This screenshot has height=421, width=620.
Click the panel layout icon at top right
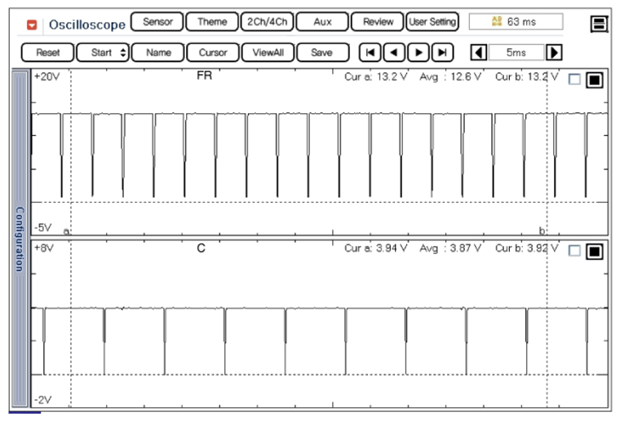point(600,24)
